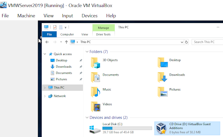Select Quick access in navigation pane
Viewport: 223px width, 137px height.
(x=63, y=54)
